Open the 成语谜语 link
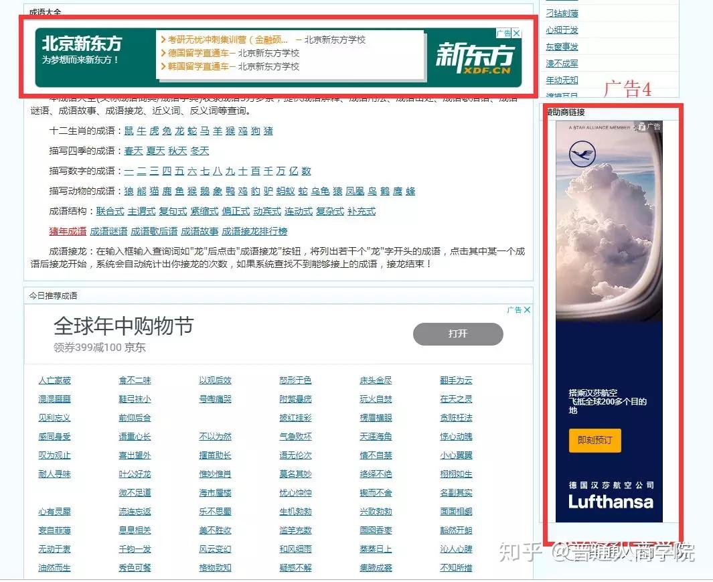 coord(108,231)
